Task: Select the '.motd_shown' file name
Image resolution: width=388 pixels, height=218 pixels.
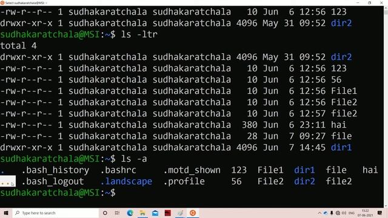Action: click(x=192, y=170)
